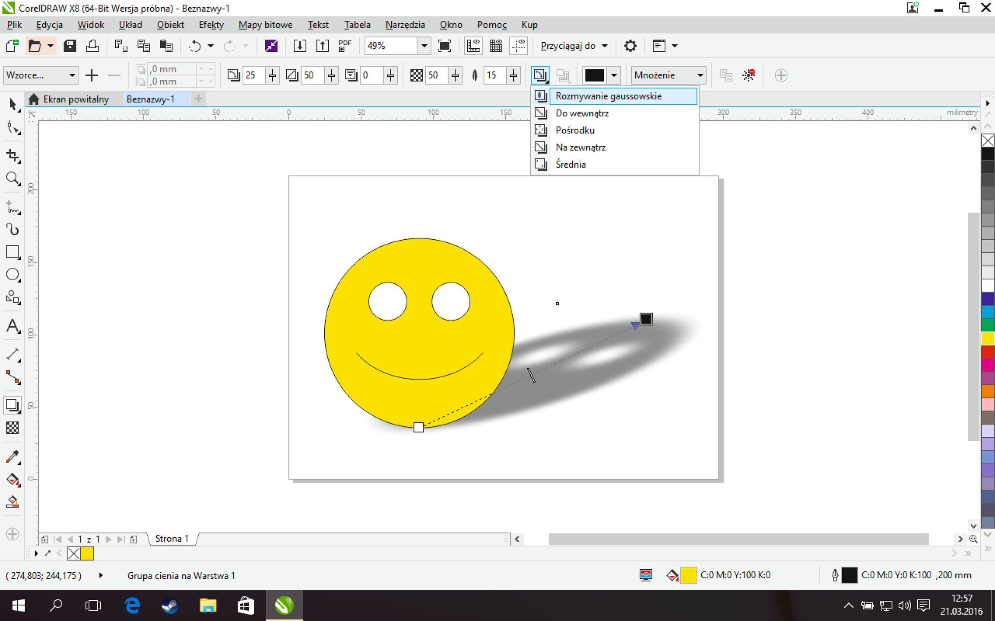Select the Color Eyedropper tool
The height and width of the screenshot is (621, 995).
click(x=13, y=457)
